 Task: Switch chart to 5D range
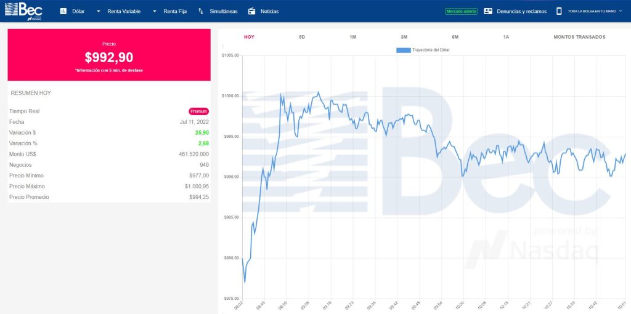coord(302,37)
